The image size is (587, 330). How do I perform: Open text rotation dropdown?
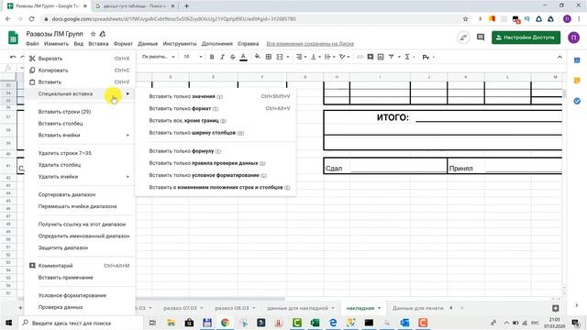(344, 57)
